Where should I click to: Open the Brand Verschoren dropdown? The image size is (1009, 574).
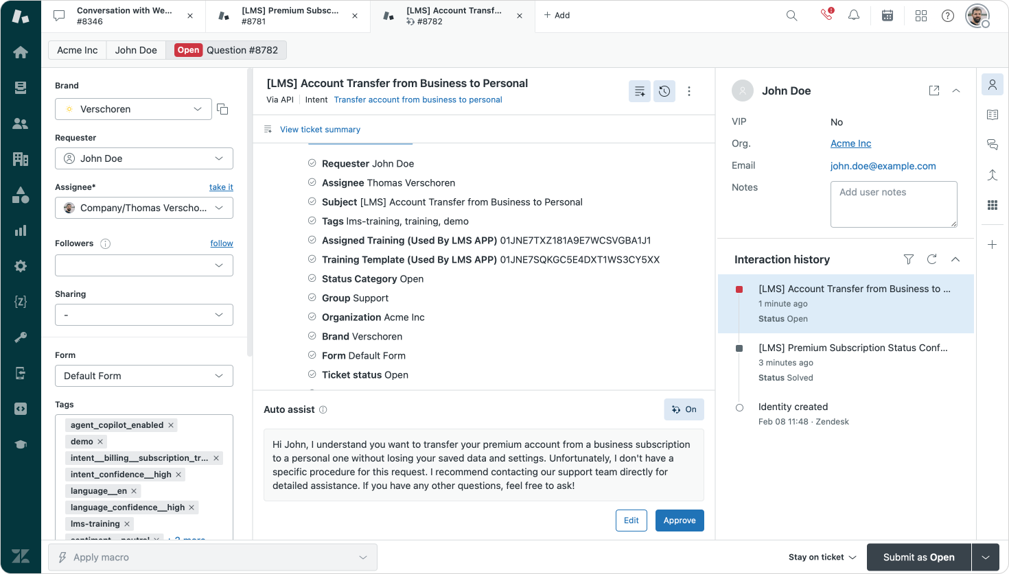click(133, 109)
